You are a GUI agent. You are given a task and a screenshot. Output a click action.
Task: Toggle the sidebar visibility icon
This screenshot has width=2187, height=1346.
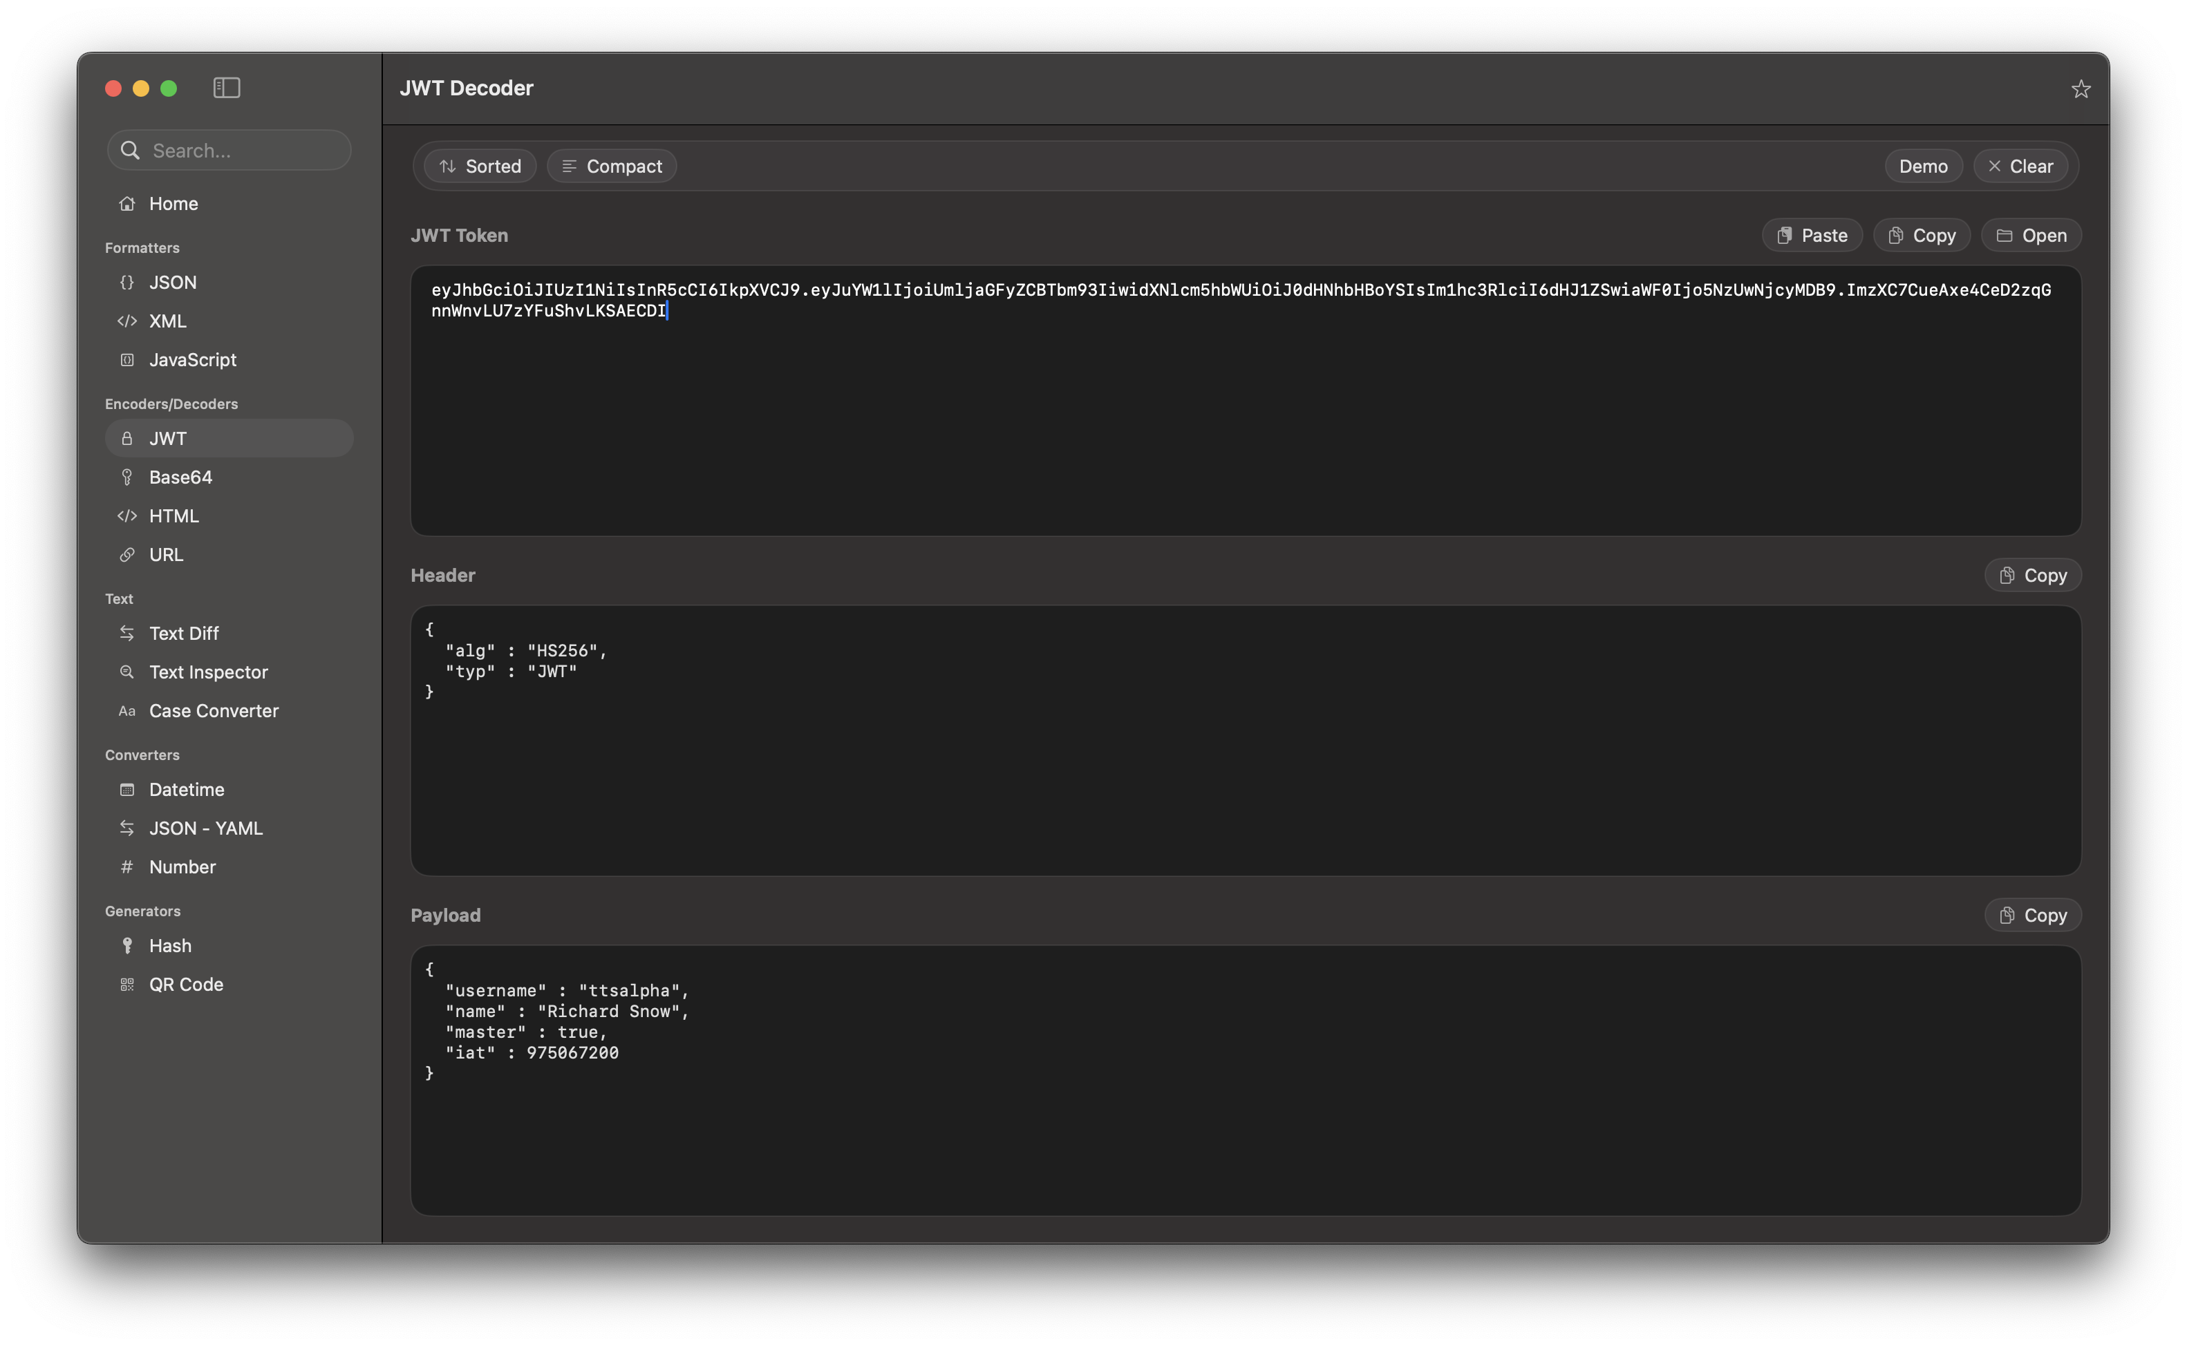coord(226,87)
